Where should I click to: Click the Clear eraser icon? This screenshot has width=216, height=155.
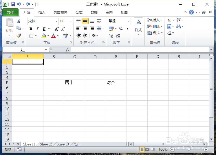point(170,33)
